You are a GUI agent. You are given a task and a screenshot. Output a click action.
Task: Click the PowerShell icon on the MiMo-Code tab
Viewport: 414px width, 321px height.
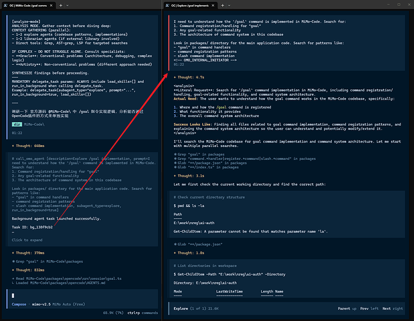click(6, 5)
